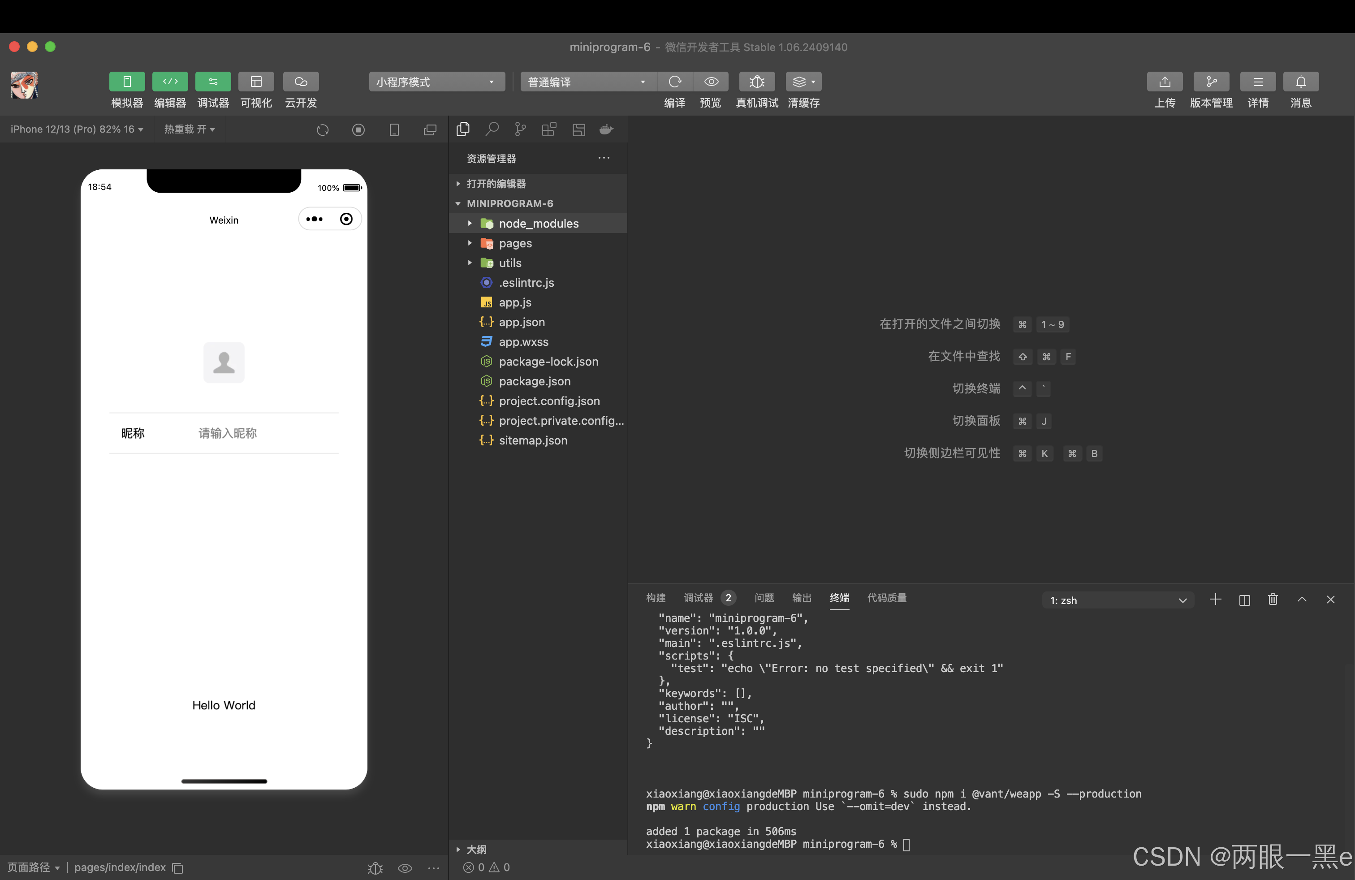The height and width of the screenshot is (880, 1355).
Task: Click the messages (消息) bell icon
Action: point(1301,82)
